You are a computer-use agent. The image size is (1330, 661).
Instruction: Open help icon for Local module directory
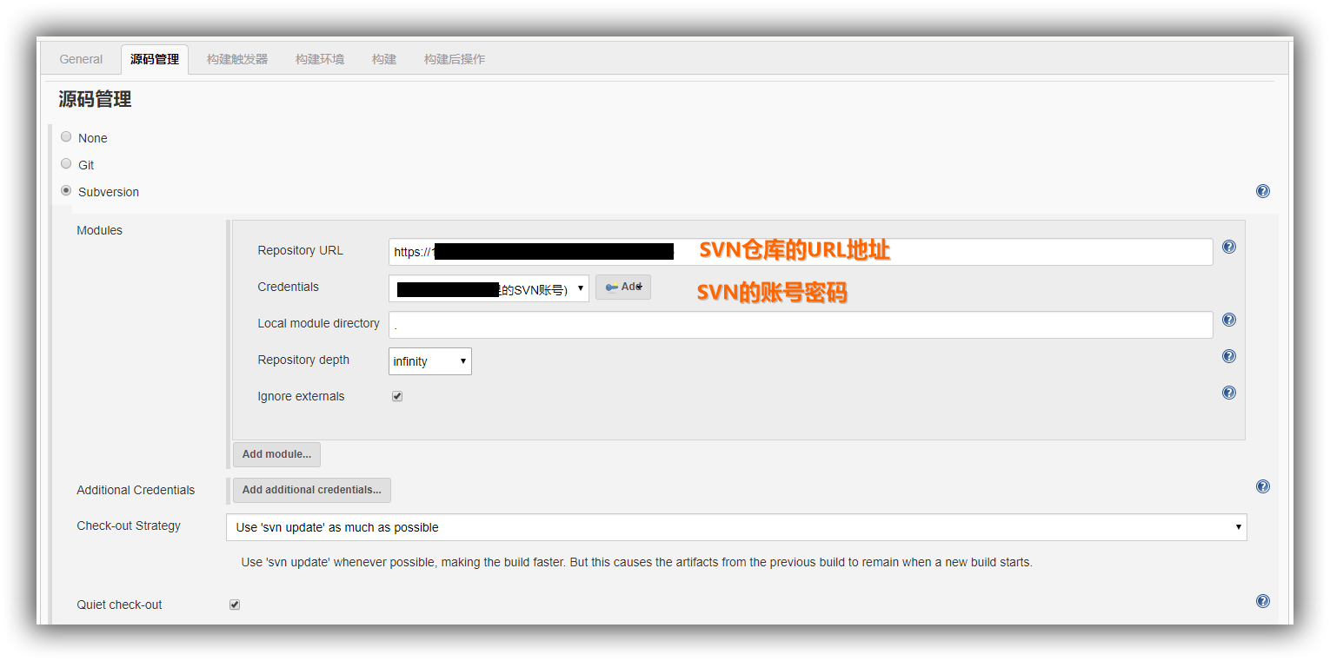point(1228,320)
